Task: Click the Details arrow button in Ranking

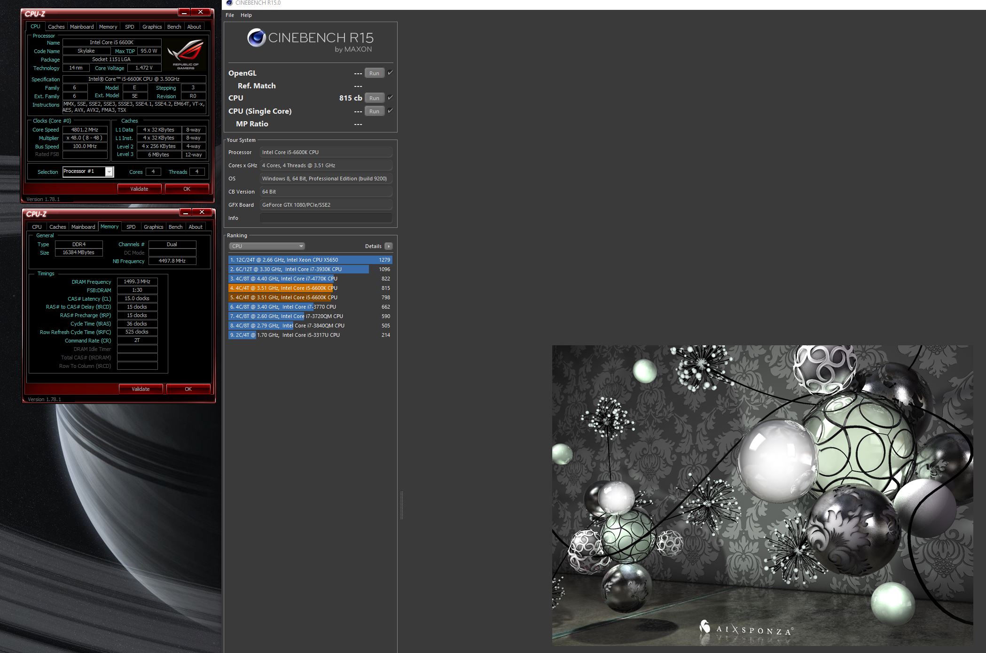Action: pos(389,246)
